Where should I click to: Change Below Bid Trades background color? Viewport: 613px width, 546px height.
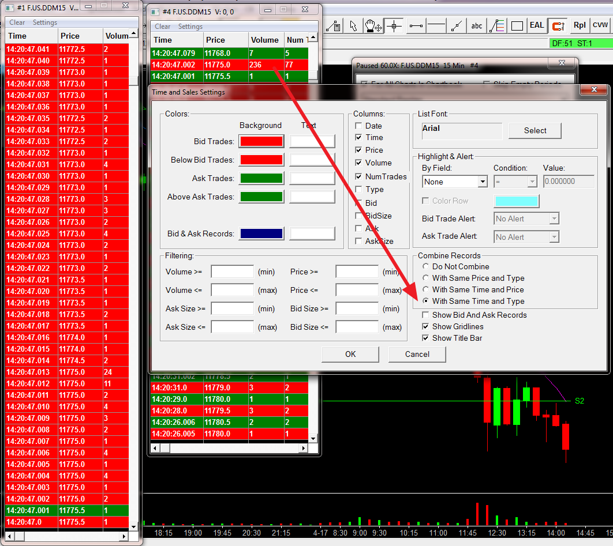point(261,160)
